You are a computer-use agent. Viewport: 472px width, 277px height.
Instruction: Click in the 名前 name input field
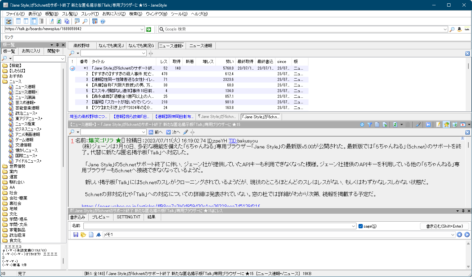(217, 226)
